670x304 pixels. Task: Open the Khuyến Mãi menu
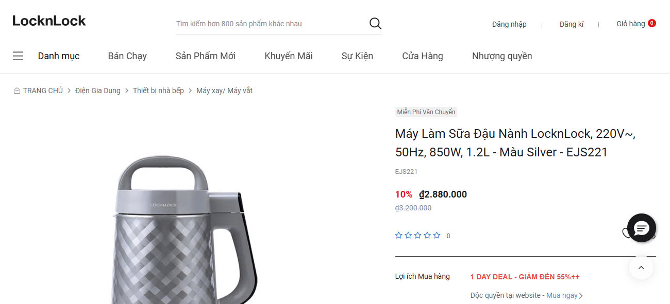pos(289,56)
